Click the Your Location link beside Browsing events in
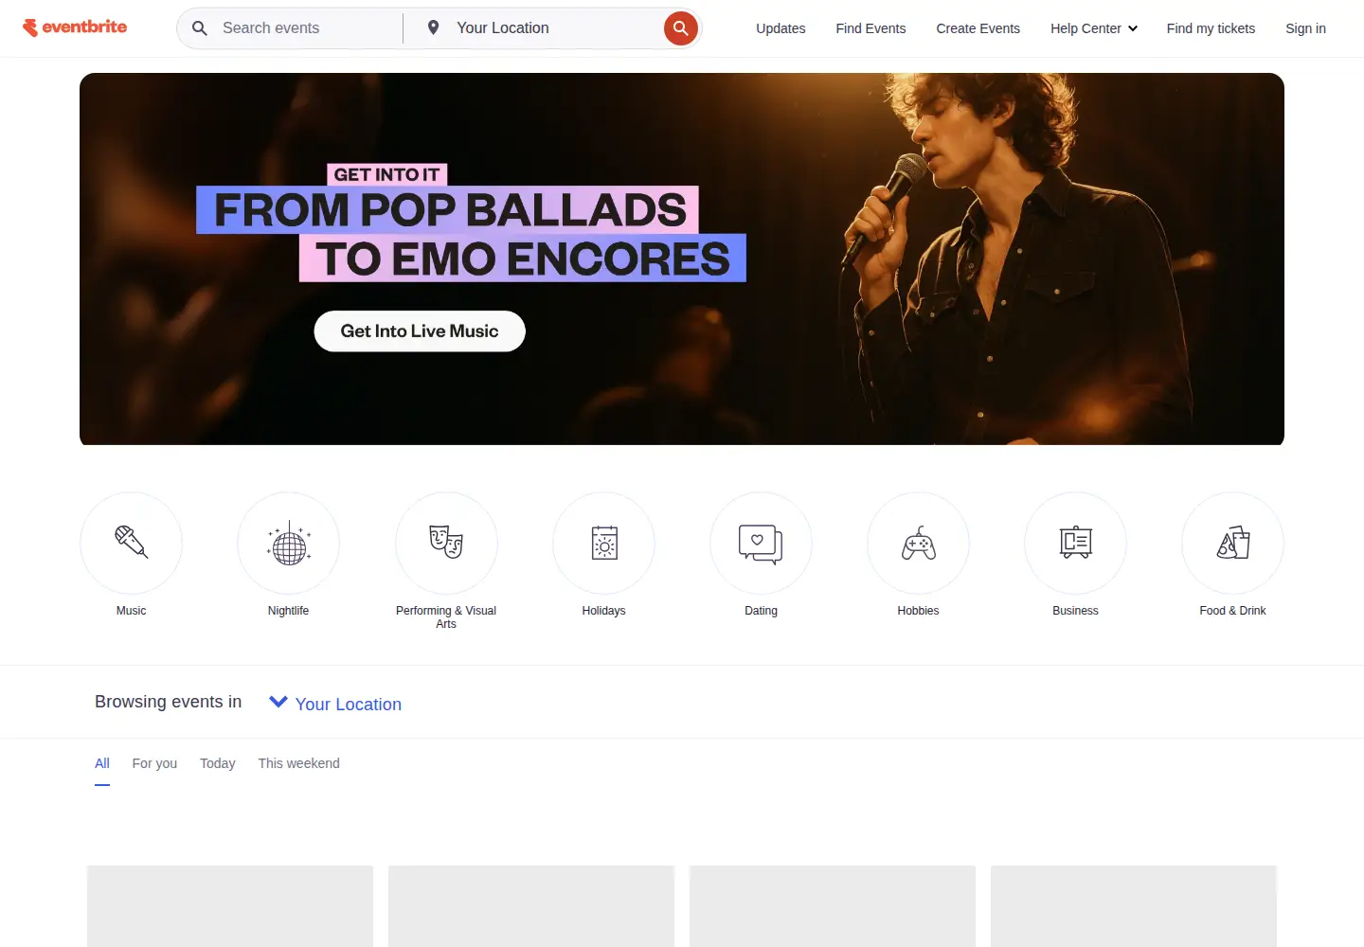The height and width of the screenshot is (947, 1364). pyautogui.click(x=349, y=705)
